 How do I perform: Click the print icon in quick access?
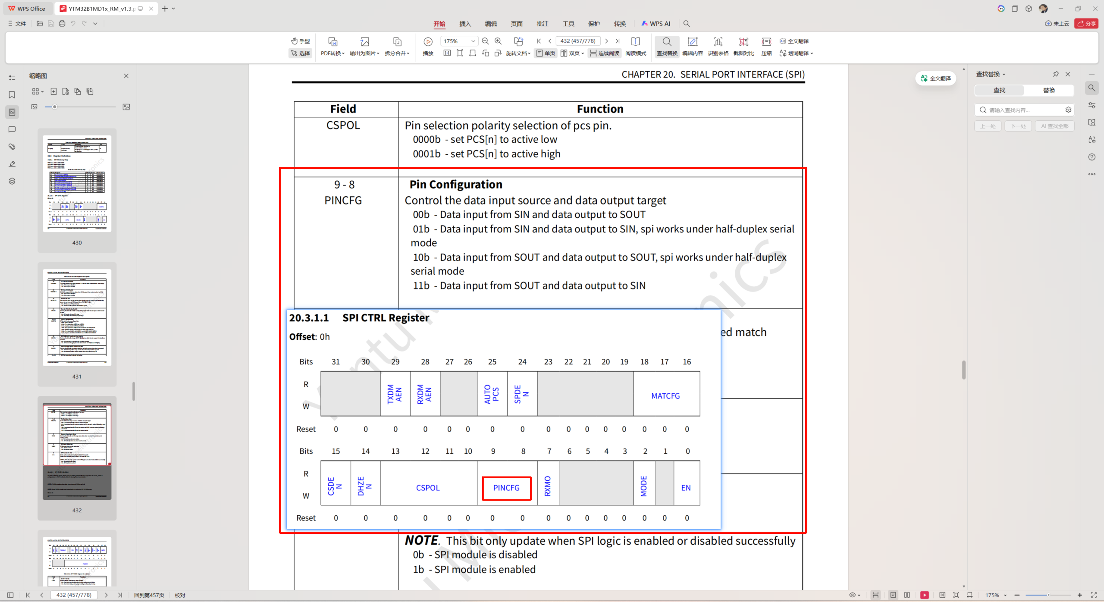pos(62,24)
